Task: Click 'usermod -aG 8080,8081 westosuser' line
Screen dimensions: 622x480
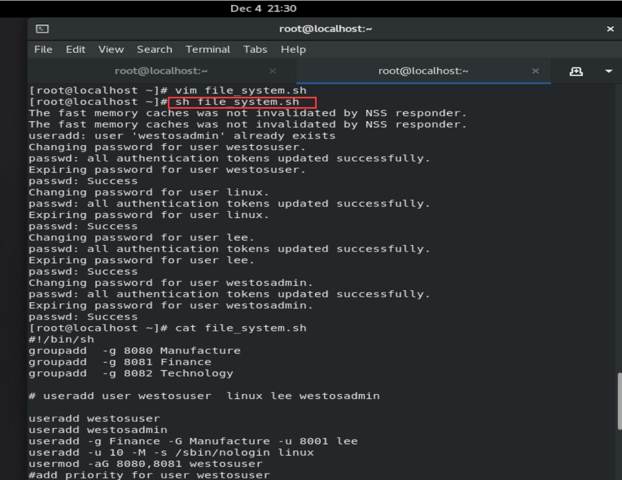Action: (x=146, y=464)
